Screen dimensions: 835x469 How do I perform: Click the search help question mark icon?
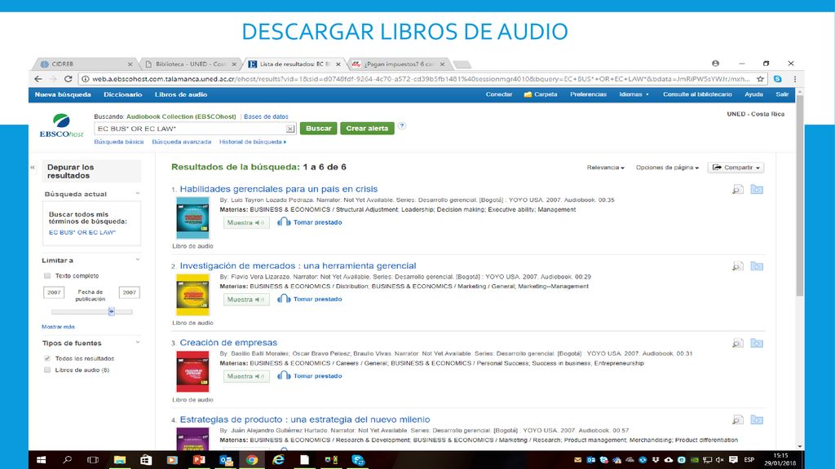tap(402, 126)
